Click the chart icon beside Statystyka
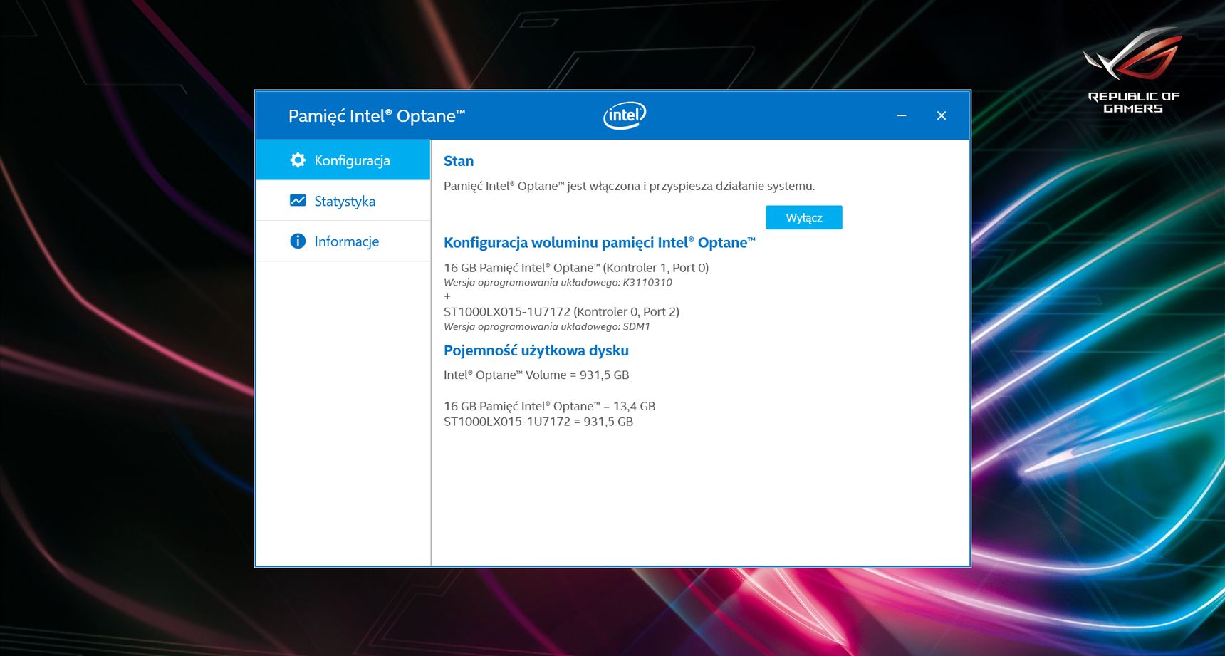Screen dimensions: 1225x656 (298, 201)
